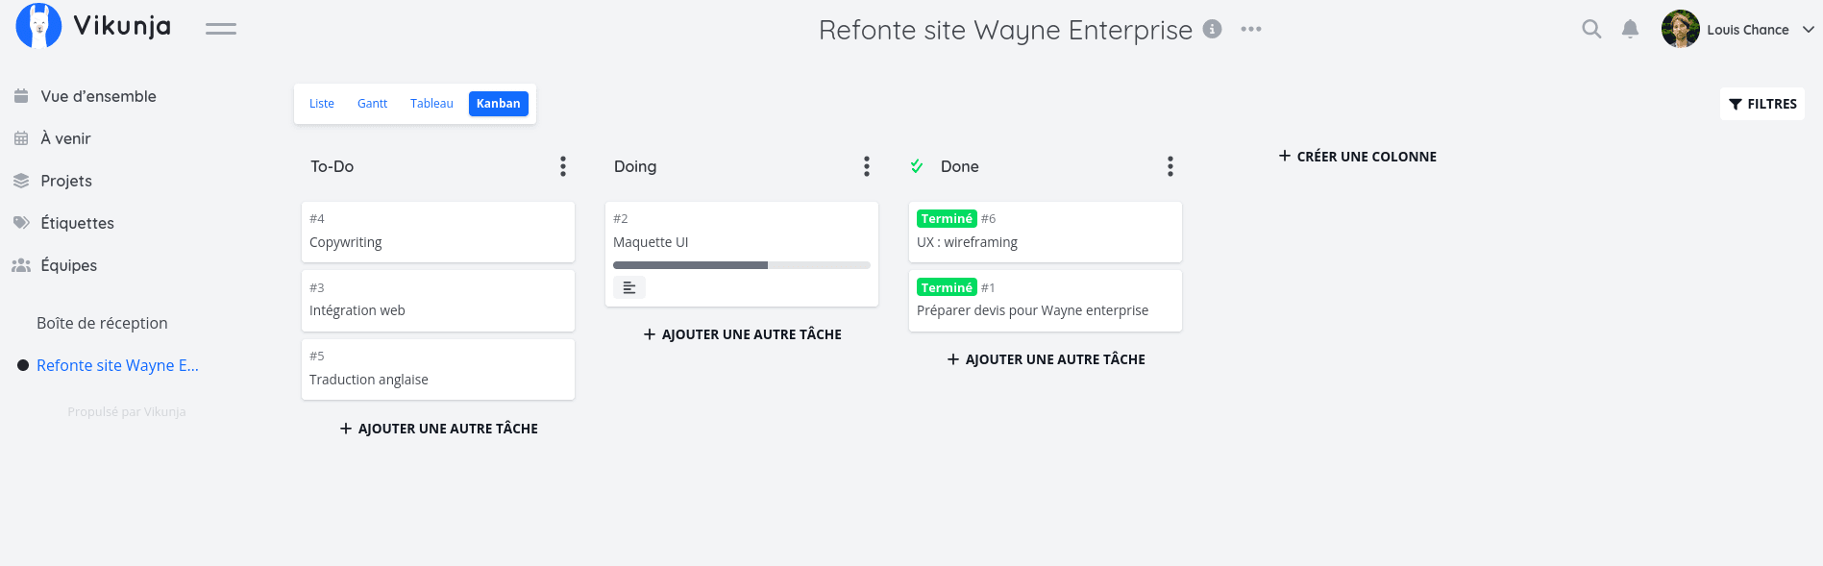
Task: Expand the user menu chevron
Action: click(1808, 29)
